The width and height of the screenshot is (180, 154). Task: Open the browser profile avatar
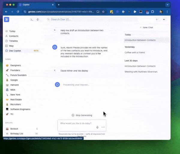pyautogui.click(x=161, y=12)
